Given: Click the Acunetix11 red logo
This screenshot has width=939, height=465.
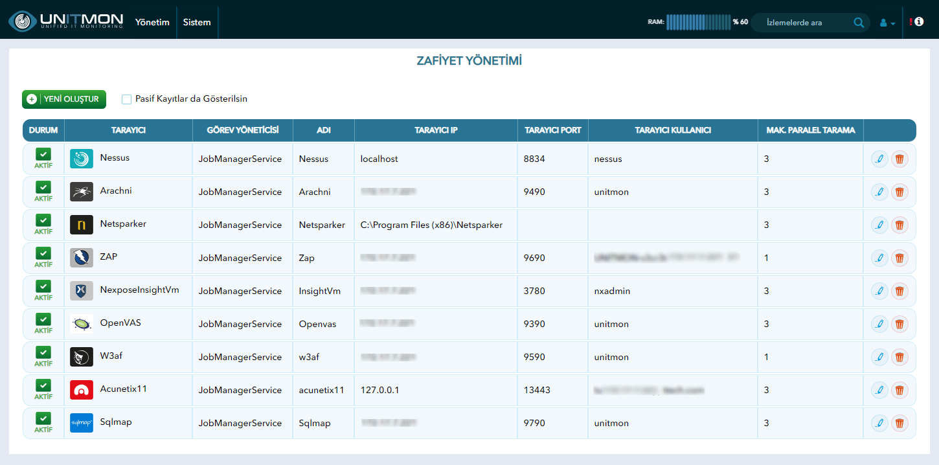Looking at the screenshot, I should (82, 390).
